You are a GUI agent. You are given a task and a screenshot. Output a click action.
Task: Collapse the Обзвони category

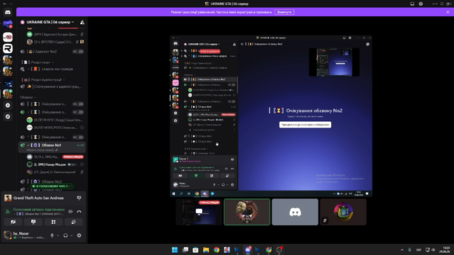(x=28, y=97)
